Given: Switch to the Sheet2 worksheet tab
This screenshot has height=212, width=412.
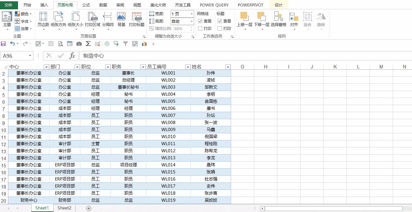Looking at the screenshot, I should pos(64,208).
